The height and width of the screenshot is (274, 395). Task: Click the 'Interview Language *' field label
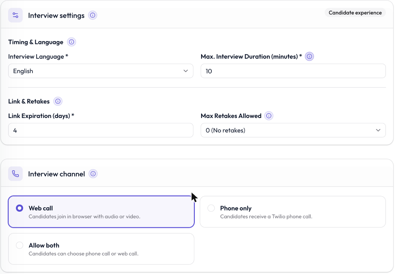coord(38,57)
